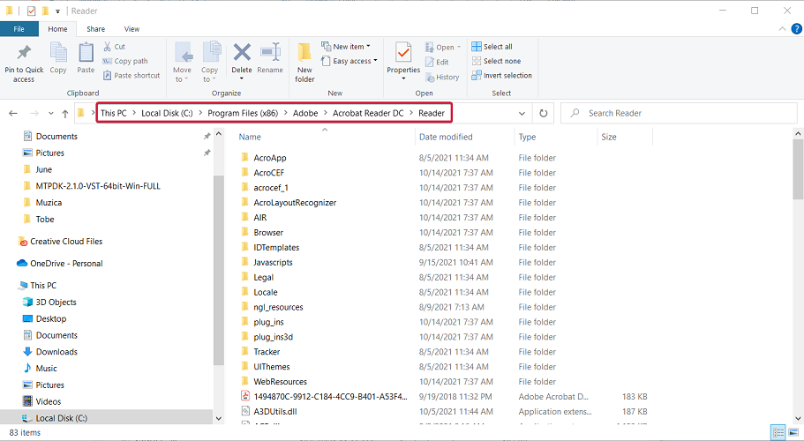
Task: Click Paste shortcut in the ribbon
Action: click(131, 75)
